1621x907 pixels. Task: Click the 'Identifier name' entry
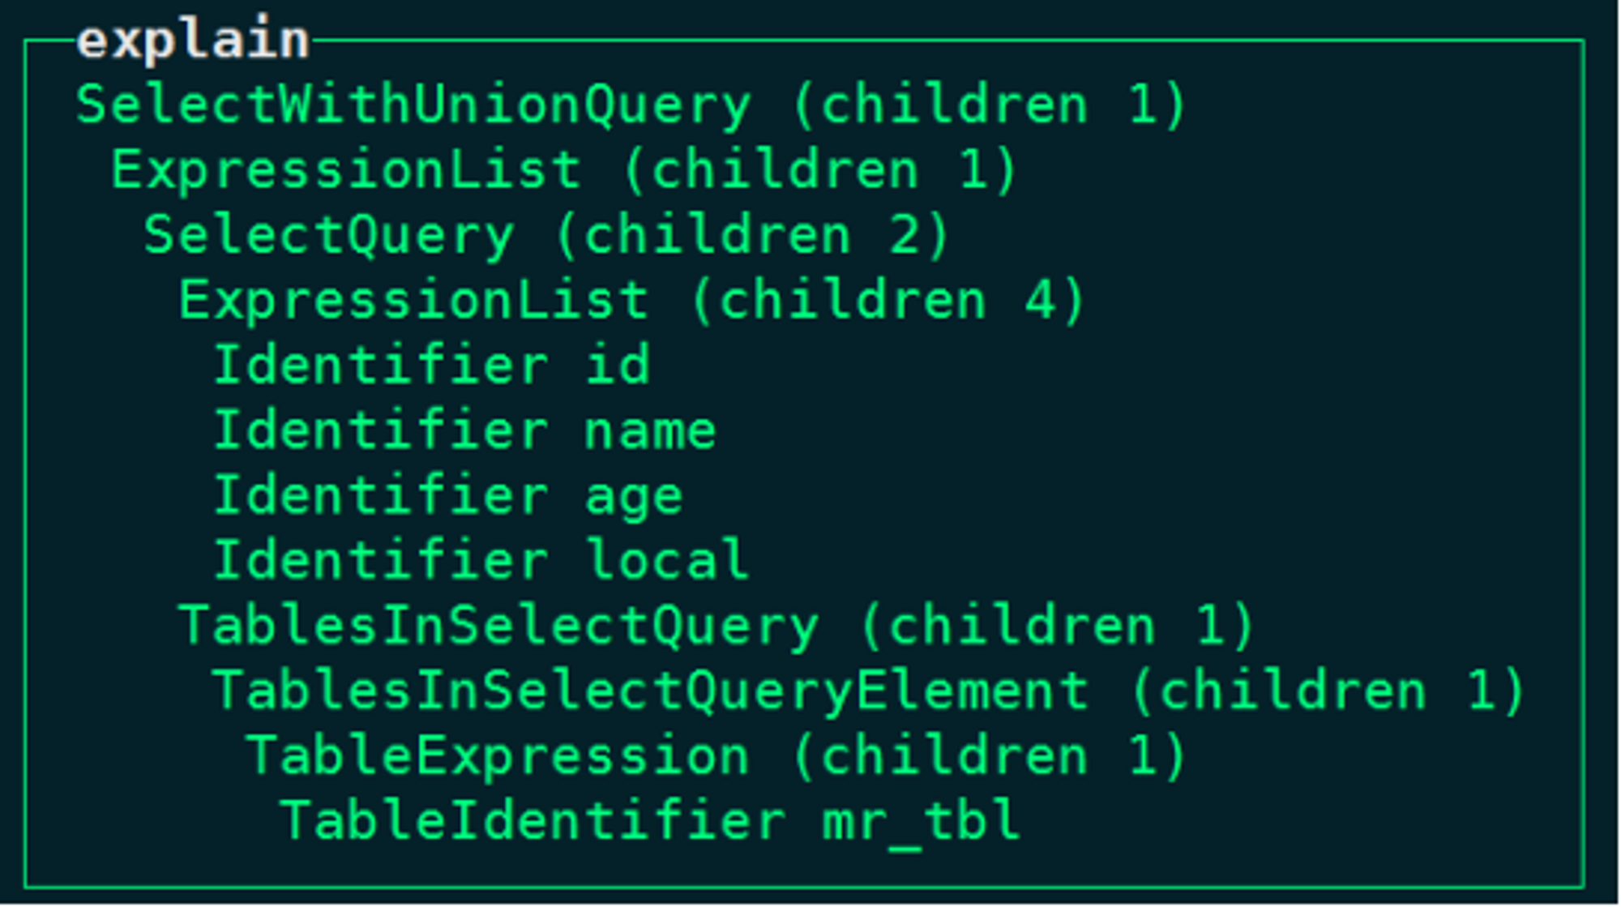tap(465, 430)
